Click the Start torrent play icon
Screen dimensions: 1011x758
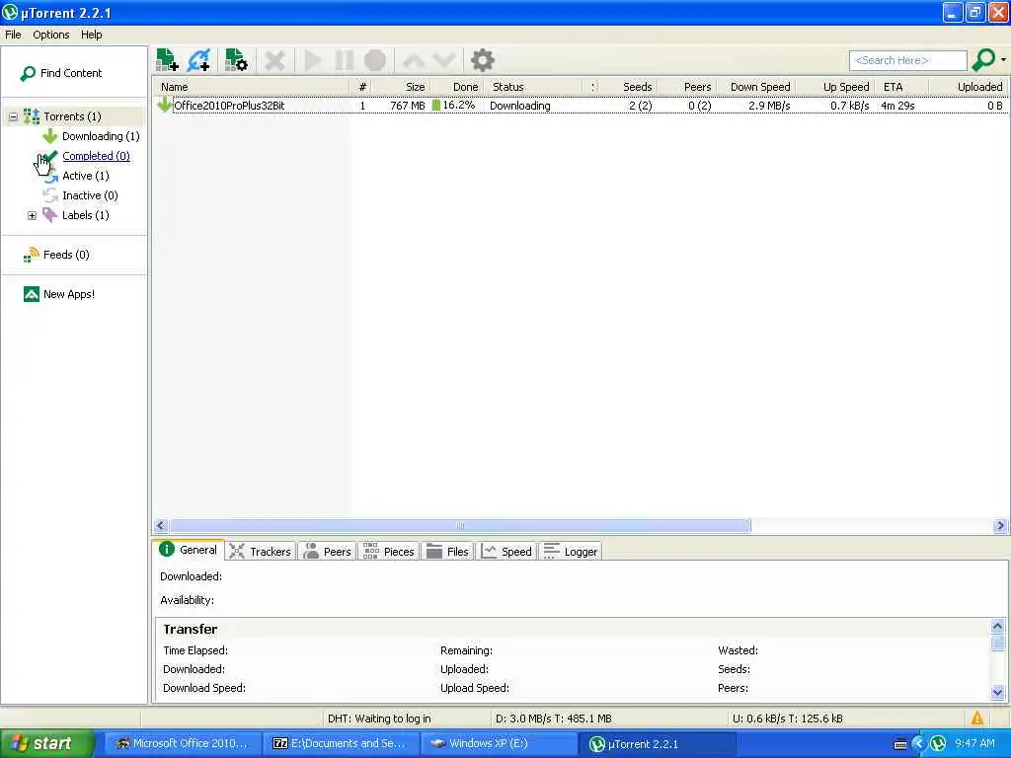(x=313, y=60)
